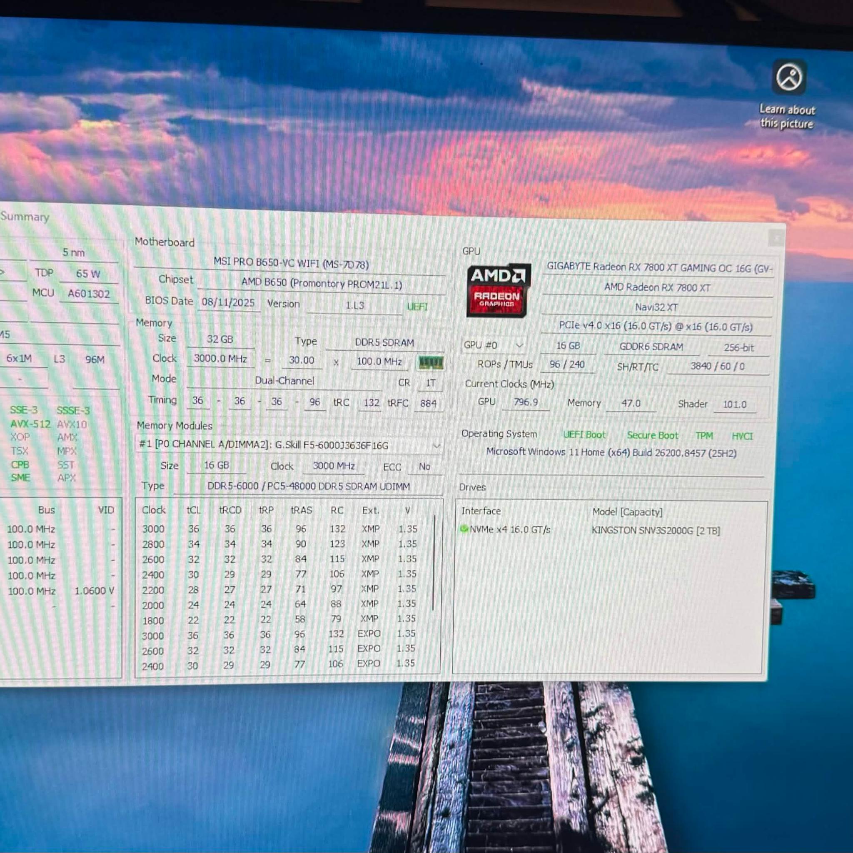The height and width of the screenshot is (853, 853).
Task: Click the L3 cache value 96M
Action: (95, 359)
